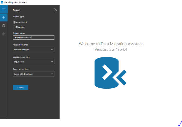Click the Data Migration Assistant title bar icon
The height and width of the screenshot is (127, 182).
tap(2, 2)
